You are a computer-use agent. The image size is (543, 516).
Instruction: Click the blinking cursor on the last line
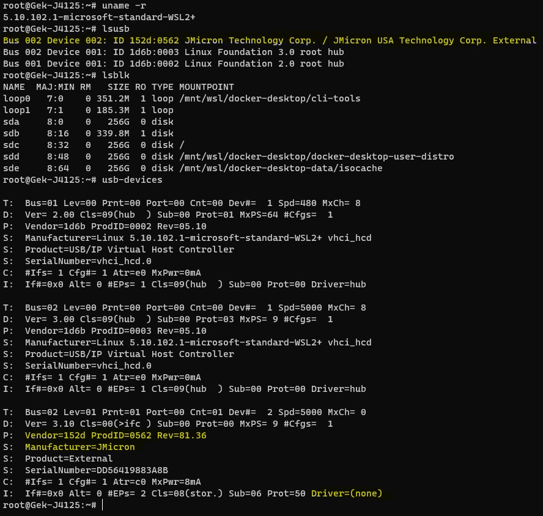pos(102,505)
